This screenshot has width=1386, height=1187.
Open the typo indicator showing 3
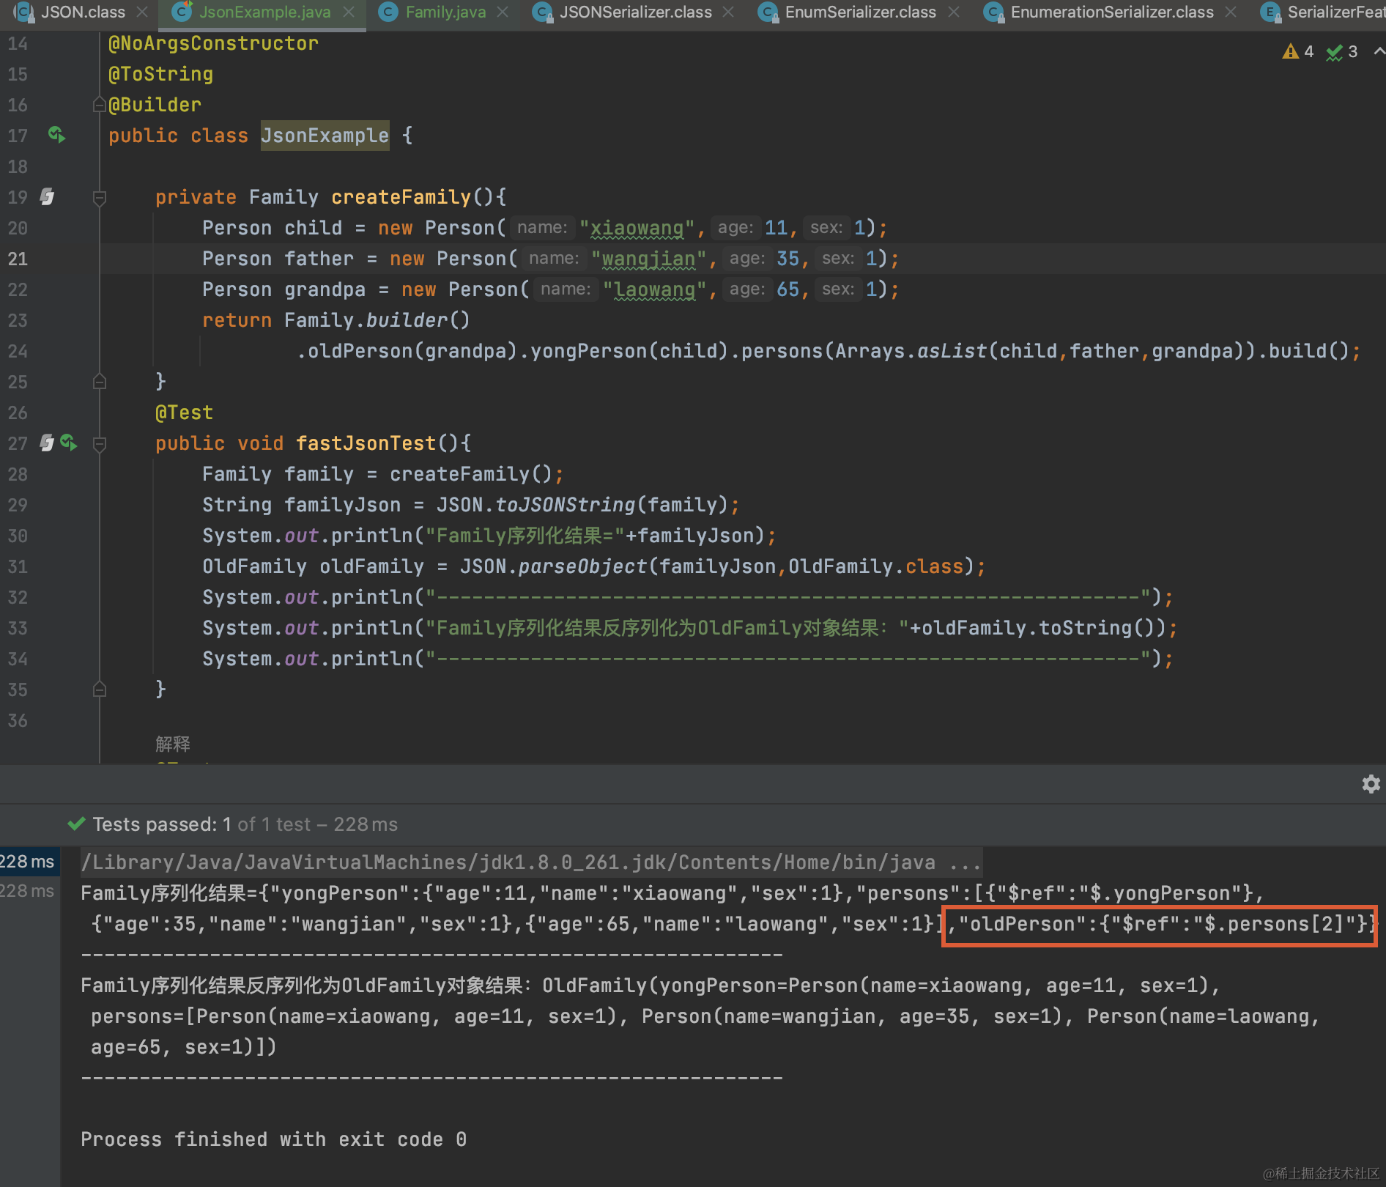click(x=1342, y=52)
